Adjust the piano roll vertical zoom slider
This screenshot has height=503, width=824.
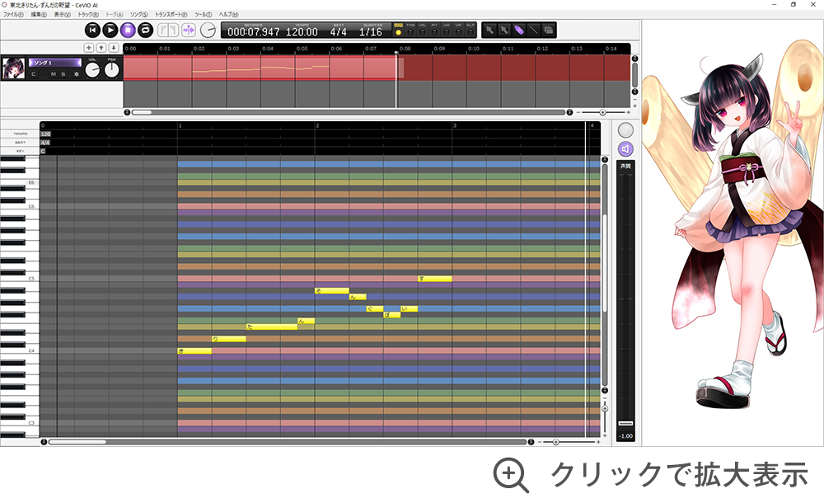pyautogui.click(x=605, y=409)
